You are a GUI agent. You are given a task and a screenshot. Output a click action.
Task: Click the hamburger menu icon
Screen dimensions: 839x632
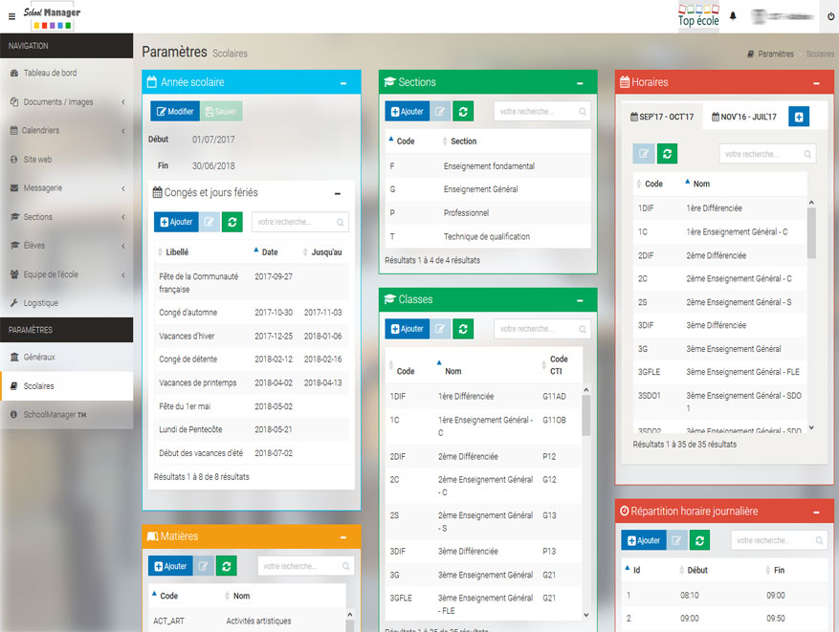coord(11,16)
